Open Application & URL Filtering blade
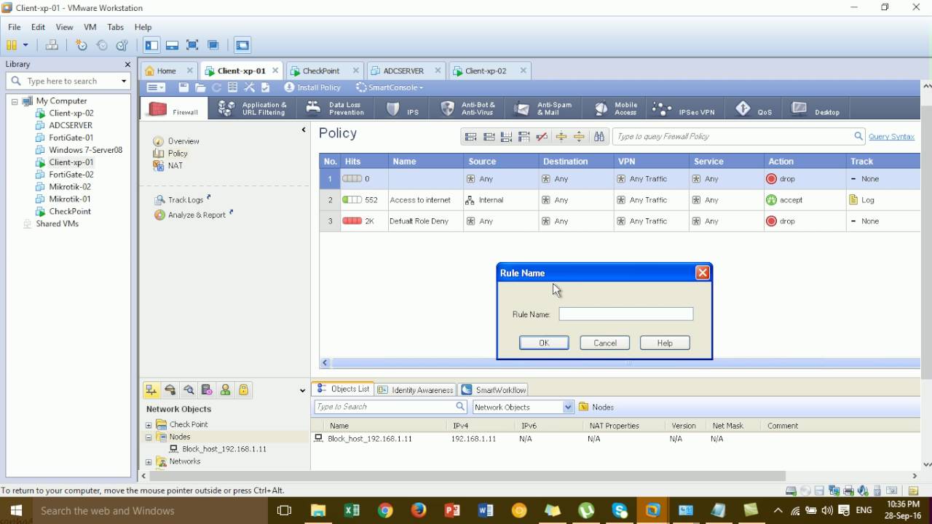The width and height of the screenshot is (932, 524). 253,108
